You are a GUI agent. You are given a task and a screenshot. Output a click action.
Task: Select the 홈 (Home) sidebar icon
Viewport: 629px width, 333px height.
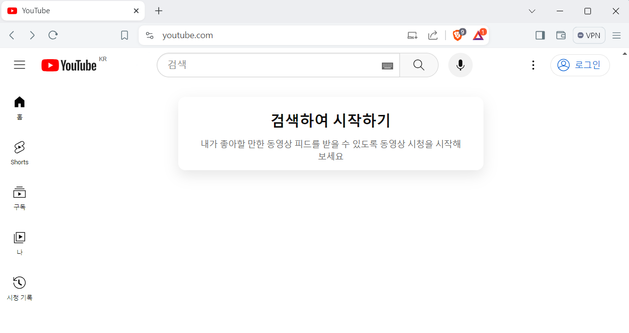click(19, 107)
